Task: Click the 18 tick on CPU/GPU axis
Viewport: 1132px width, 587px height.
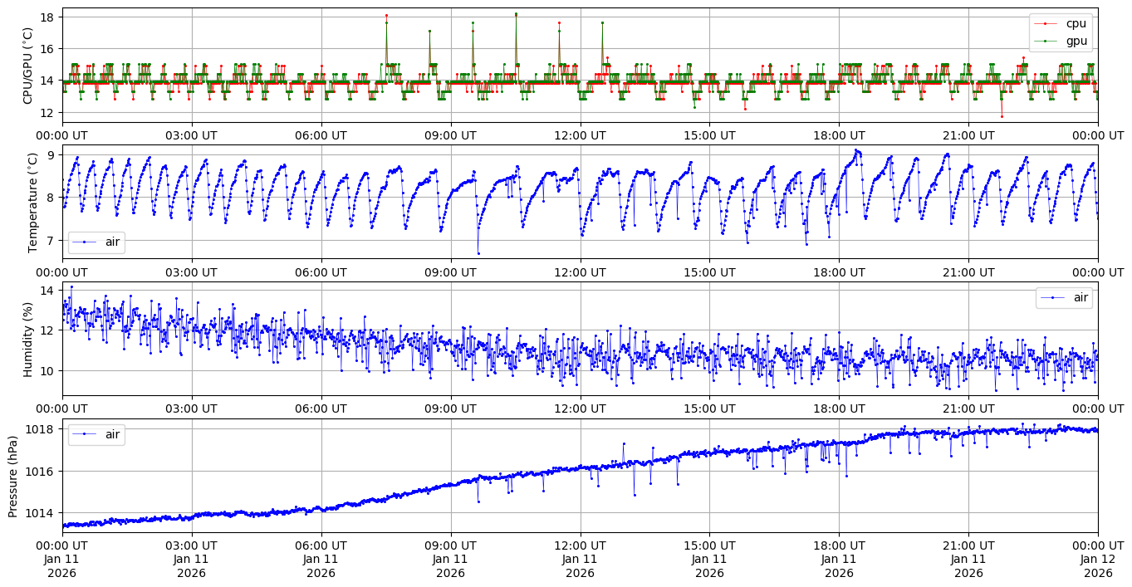Action: (x=48, y=17)
